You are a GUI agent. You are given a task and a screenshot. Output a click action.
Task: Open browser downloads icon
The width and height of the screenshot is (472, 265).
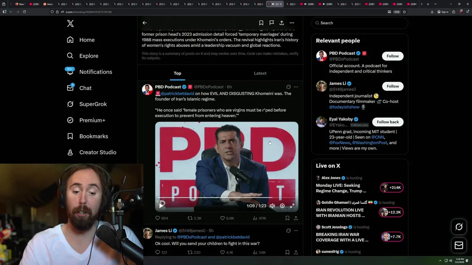click(x=432, y=12)
